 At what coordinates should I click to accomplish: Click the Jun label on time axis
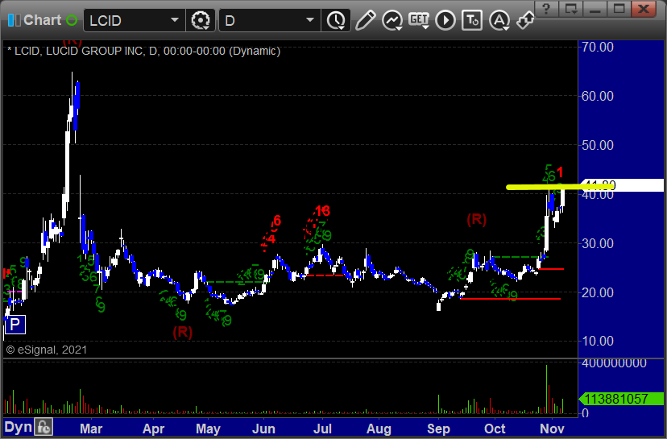[x=263, y=429]
